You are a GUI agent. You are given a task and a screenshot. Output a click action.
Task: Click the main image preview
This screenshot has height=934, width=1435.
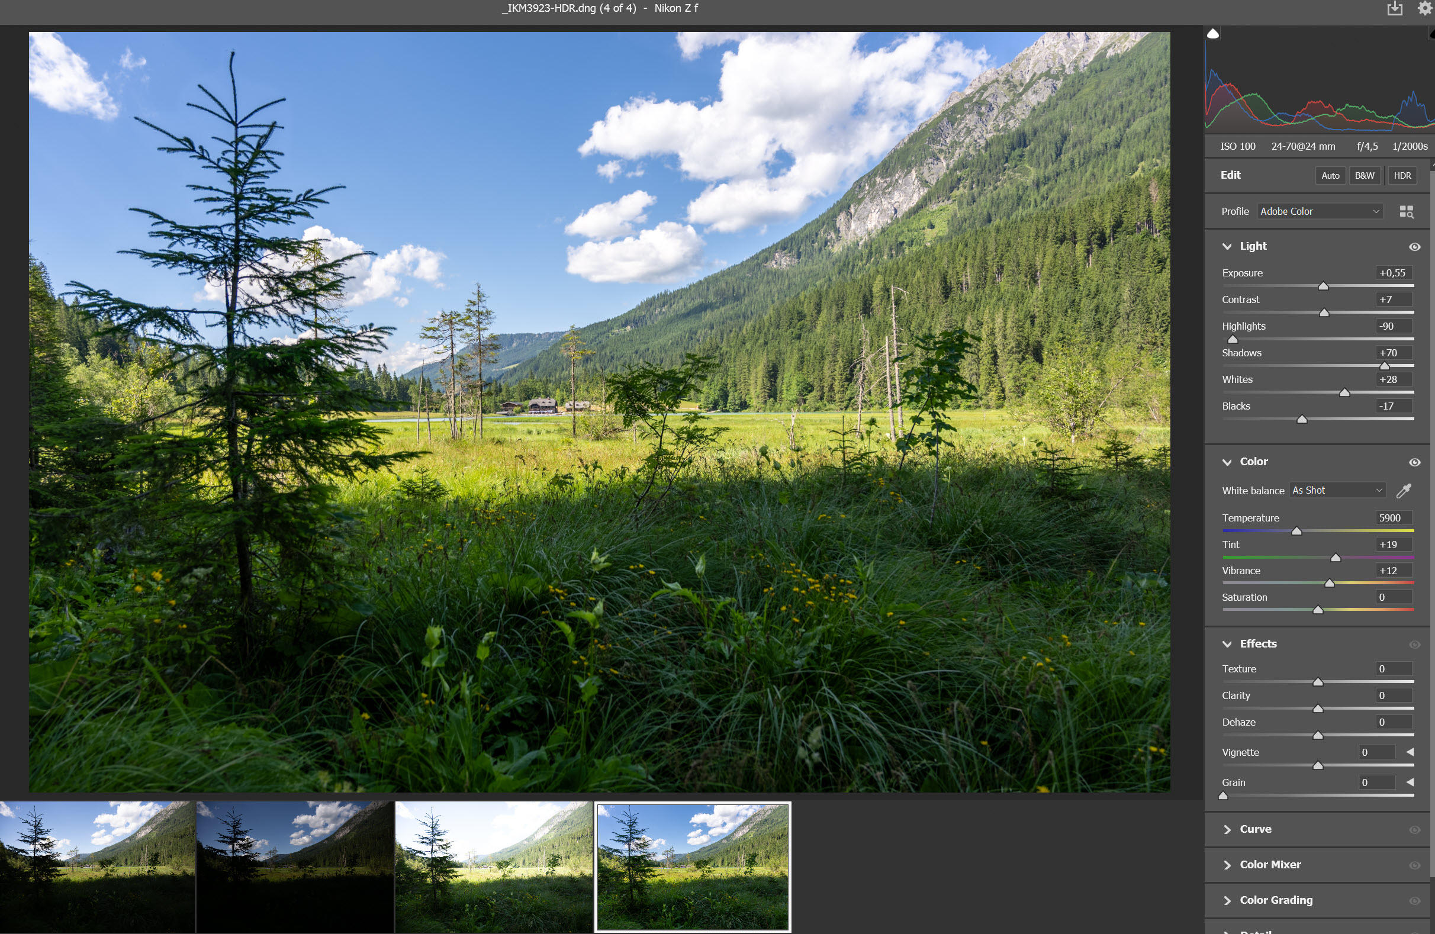tap(599, 412)
